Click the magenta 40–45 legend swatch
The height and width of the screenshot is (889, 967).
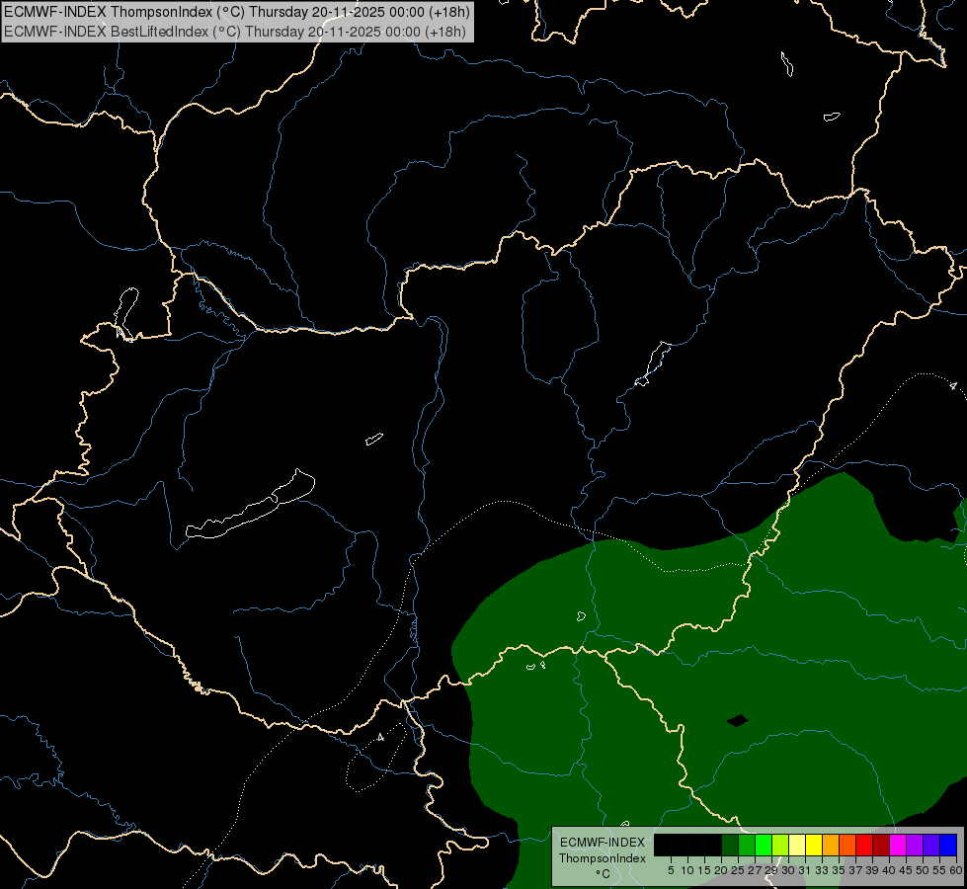point(898,845)
